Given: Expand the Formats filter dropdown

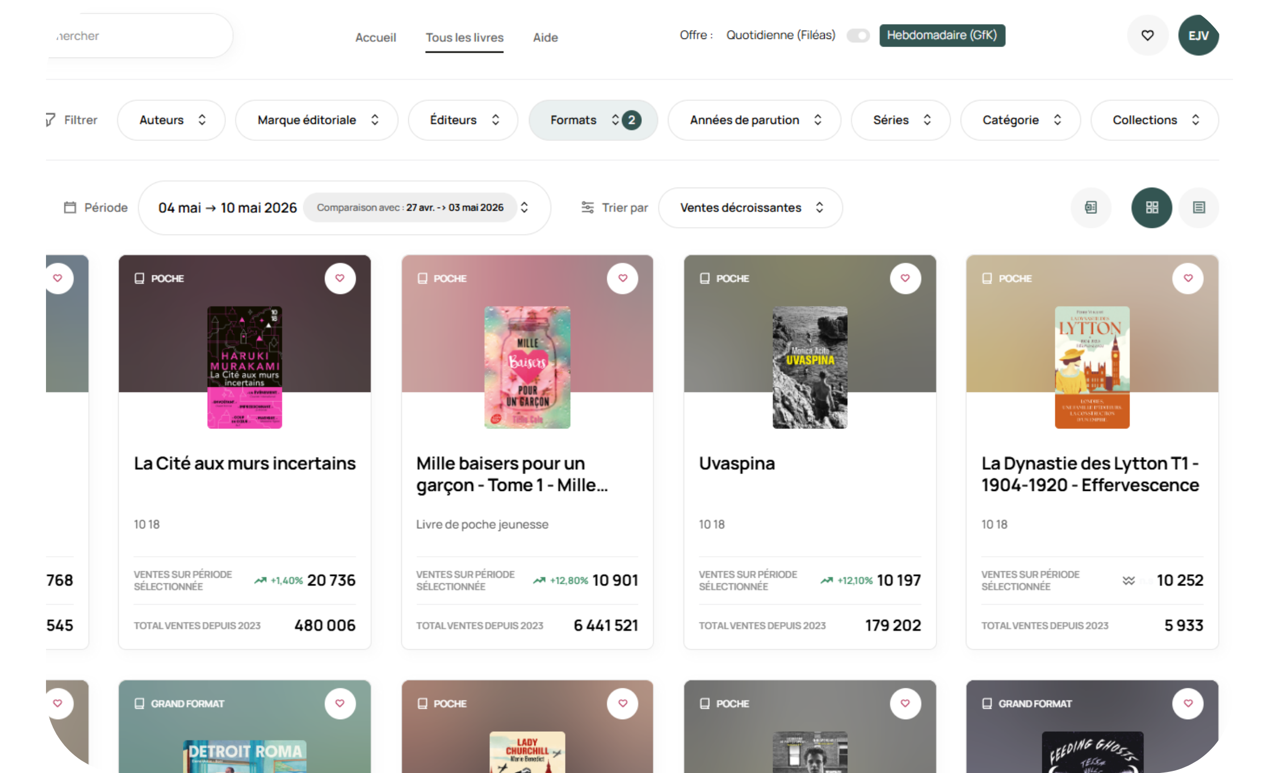Looking at the screenshot, I should click(593, 120).
